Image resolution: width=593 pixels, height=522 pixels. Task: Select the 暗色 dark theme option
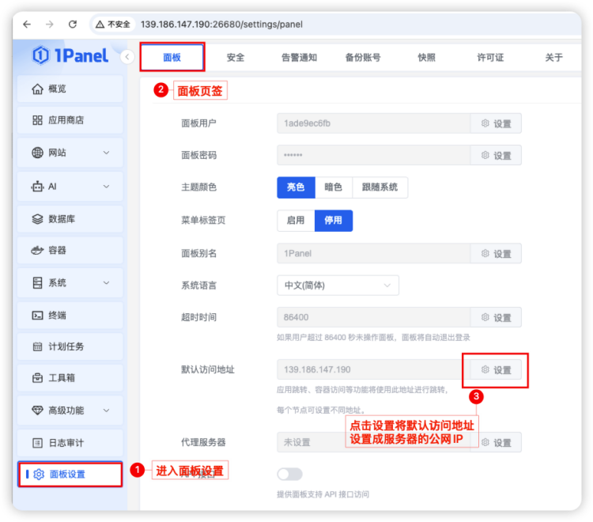(x=333, y=187)
